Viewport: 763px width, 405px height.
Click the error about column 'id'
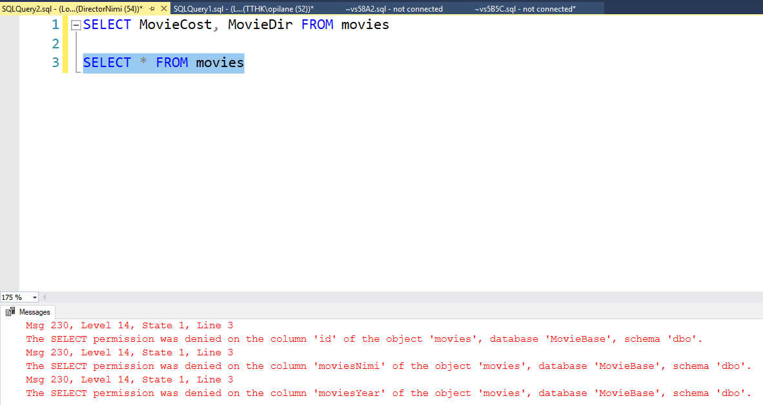[x=363, y=339]
